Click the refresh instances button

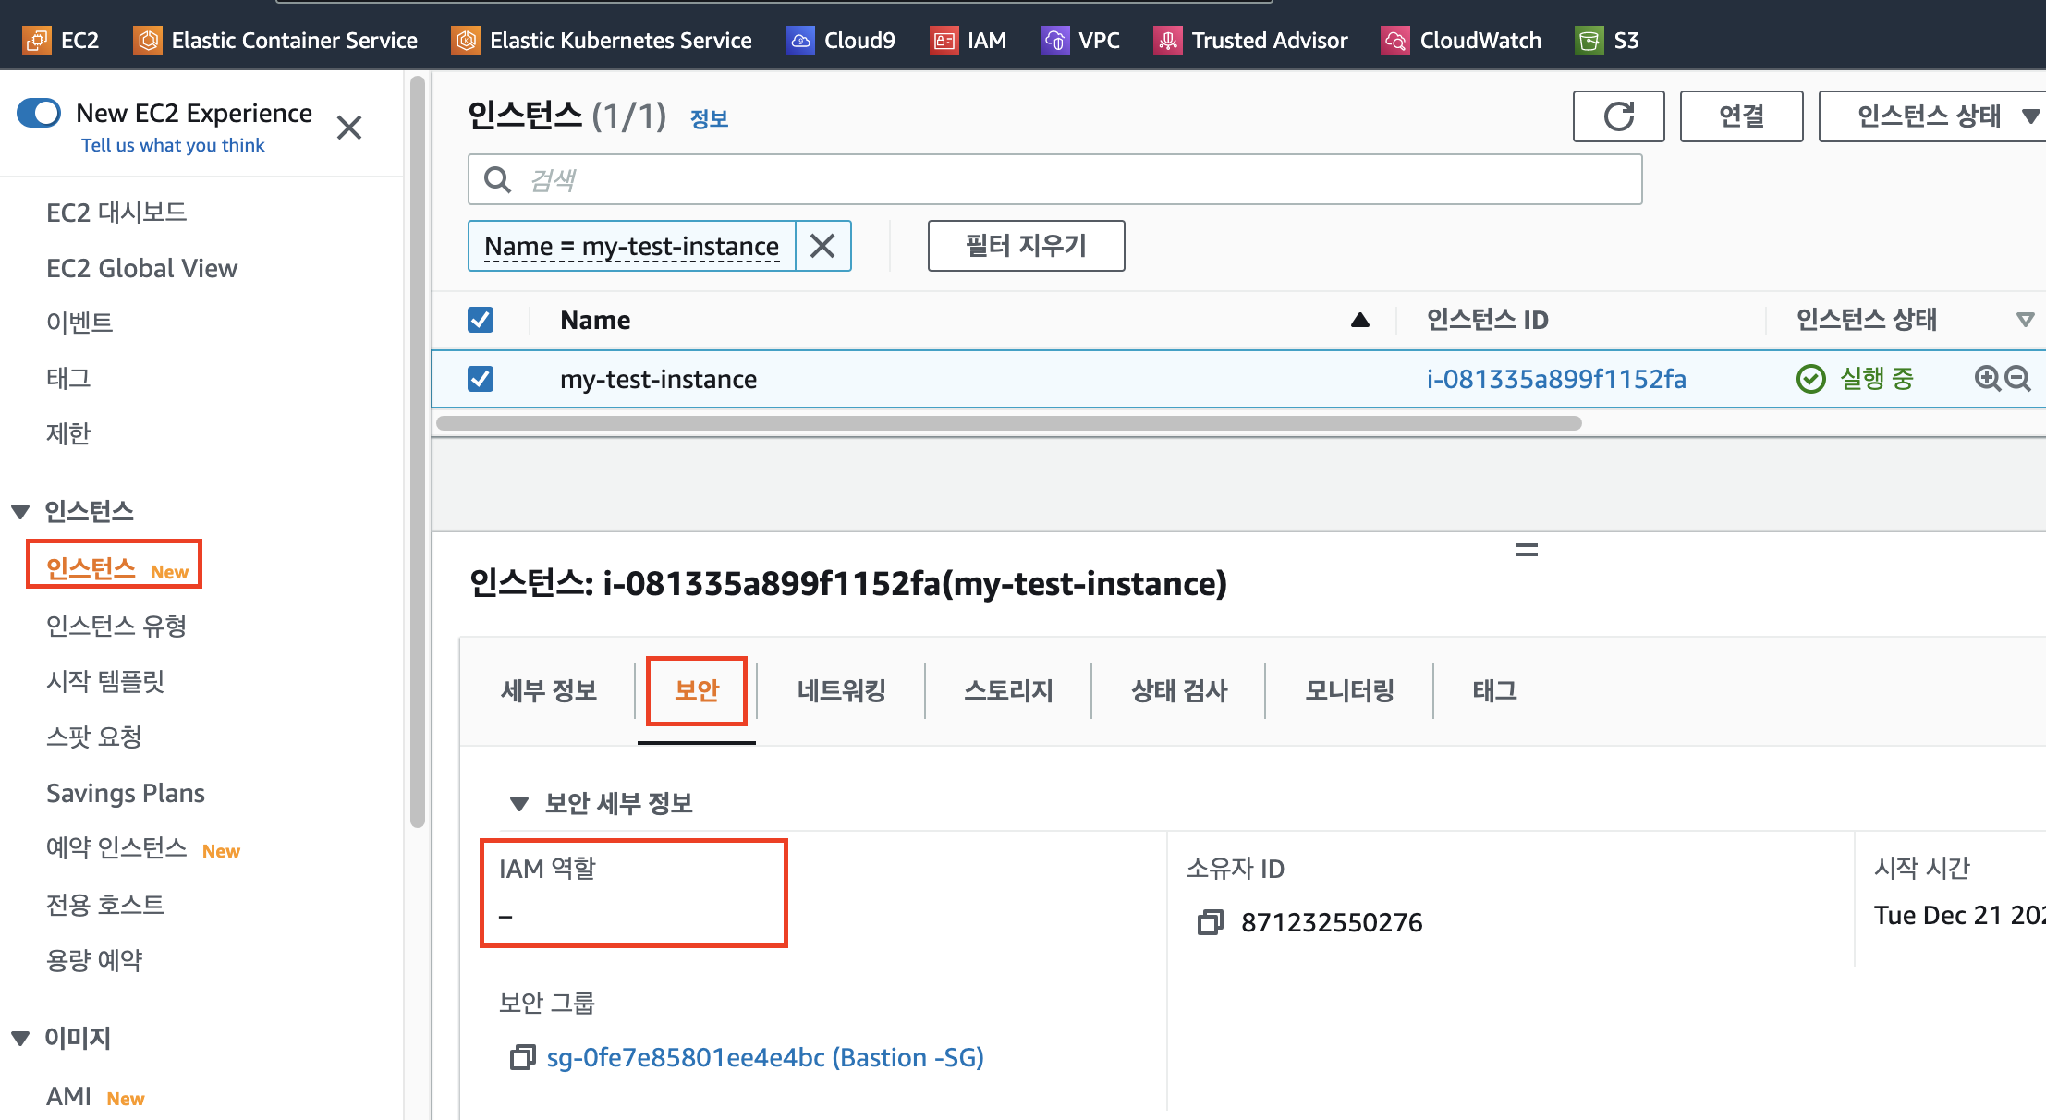coord(1618,116)
